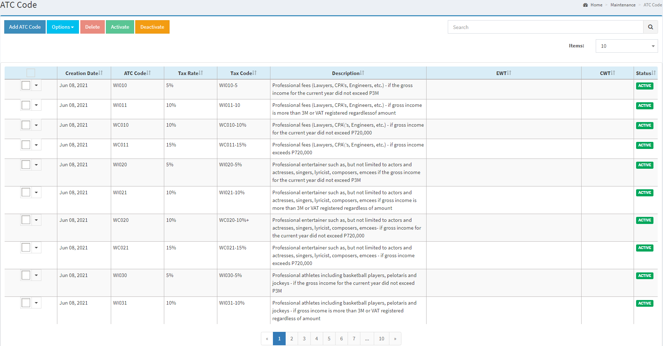Navigate to Maintenance in the breadcrumb

pos(623,5)
